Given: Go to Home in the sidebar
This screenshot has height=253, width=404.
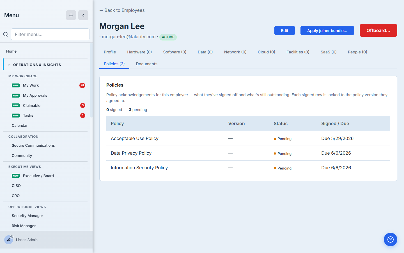Looking at the screenshot, I should click(x=11, y=51).
